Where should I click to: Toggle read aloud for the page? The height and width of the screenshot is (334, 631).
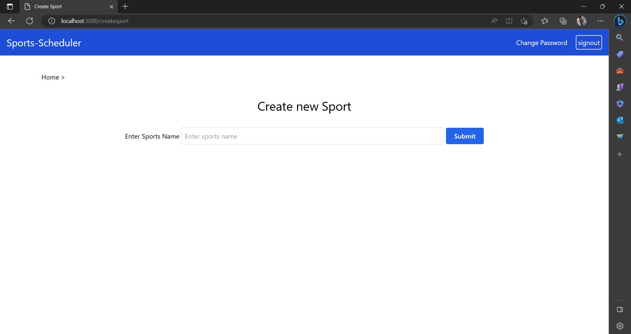click(494, 21)
